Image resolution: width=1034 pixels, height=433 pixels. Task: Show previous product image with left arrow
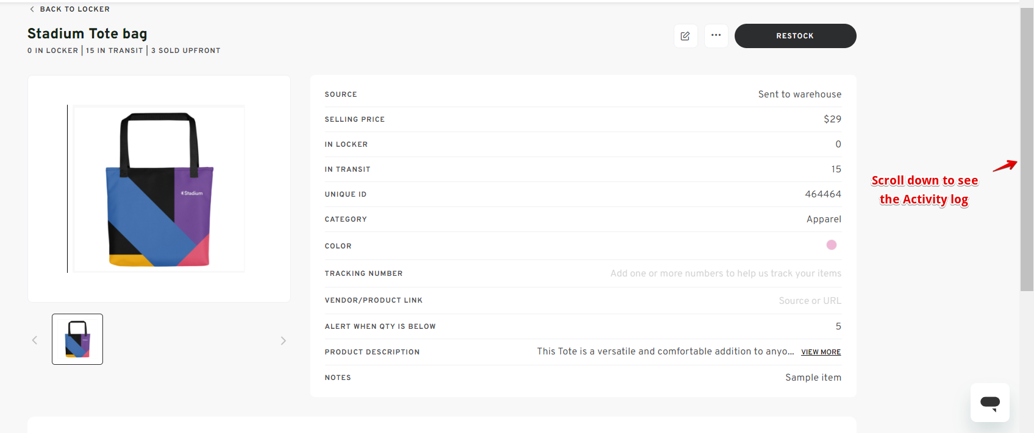click(35, 340)
